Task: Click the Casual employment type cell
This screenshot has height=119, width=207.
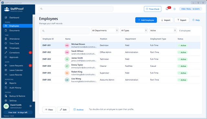Action: point(153,66)
